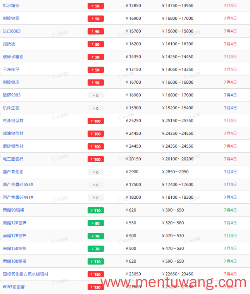Open the 机件生铝 product link
250x294 pixels.
coord(11,108)
